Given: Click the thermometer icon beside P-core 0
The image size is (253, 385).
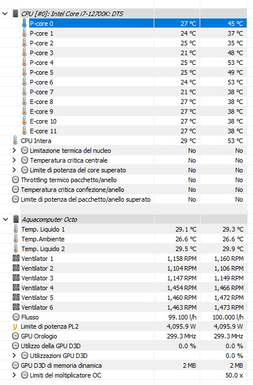Looking at the screenshot, I should pyautogui.click(x=24, y=24).
